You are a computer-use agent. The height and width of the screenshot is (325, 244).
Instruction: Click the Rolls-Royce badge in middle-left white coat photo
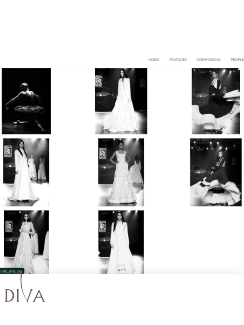click(x=8, y=151)
